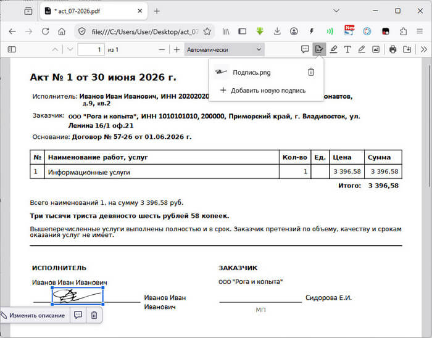
Task: Go forward with the right arrow
Action: point(28,31)
